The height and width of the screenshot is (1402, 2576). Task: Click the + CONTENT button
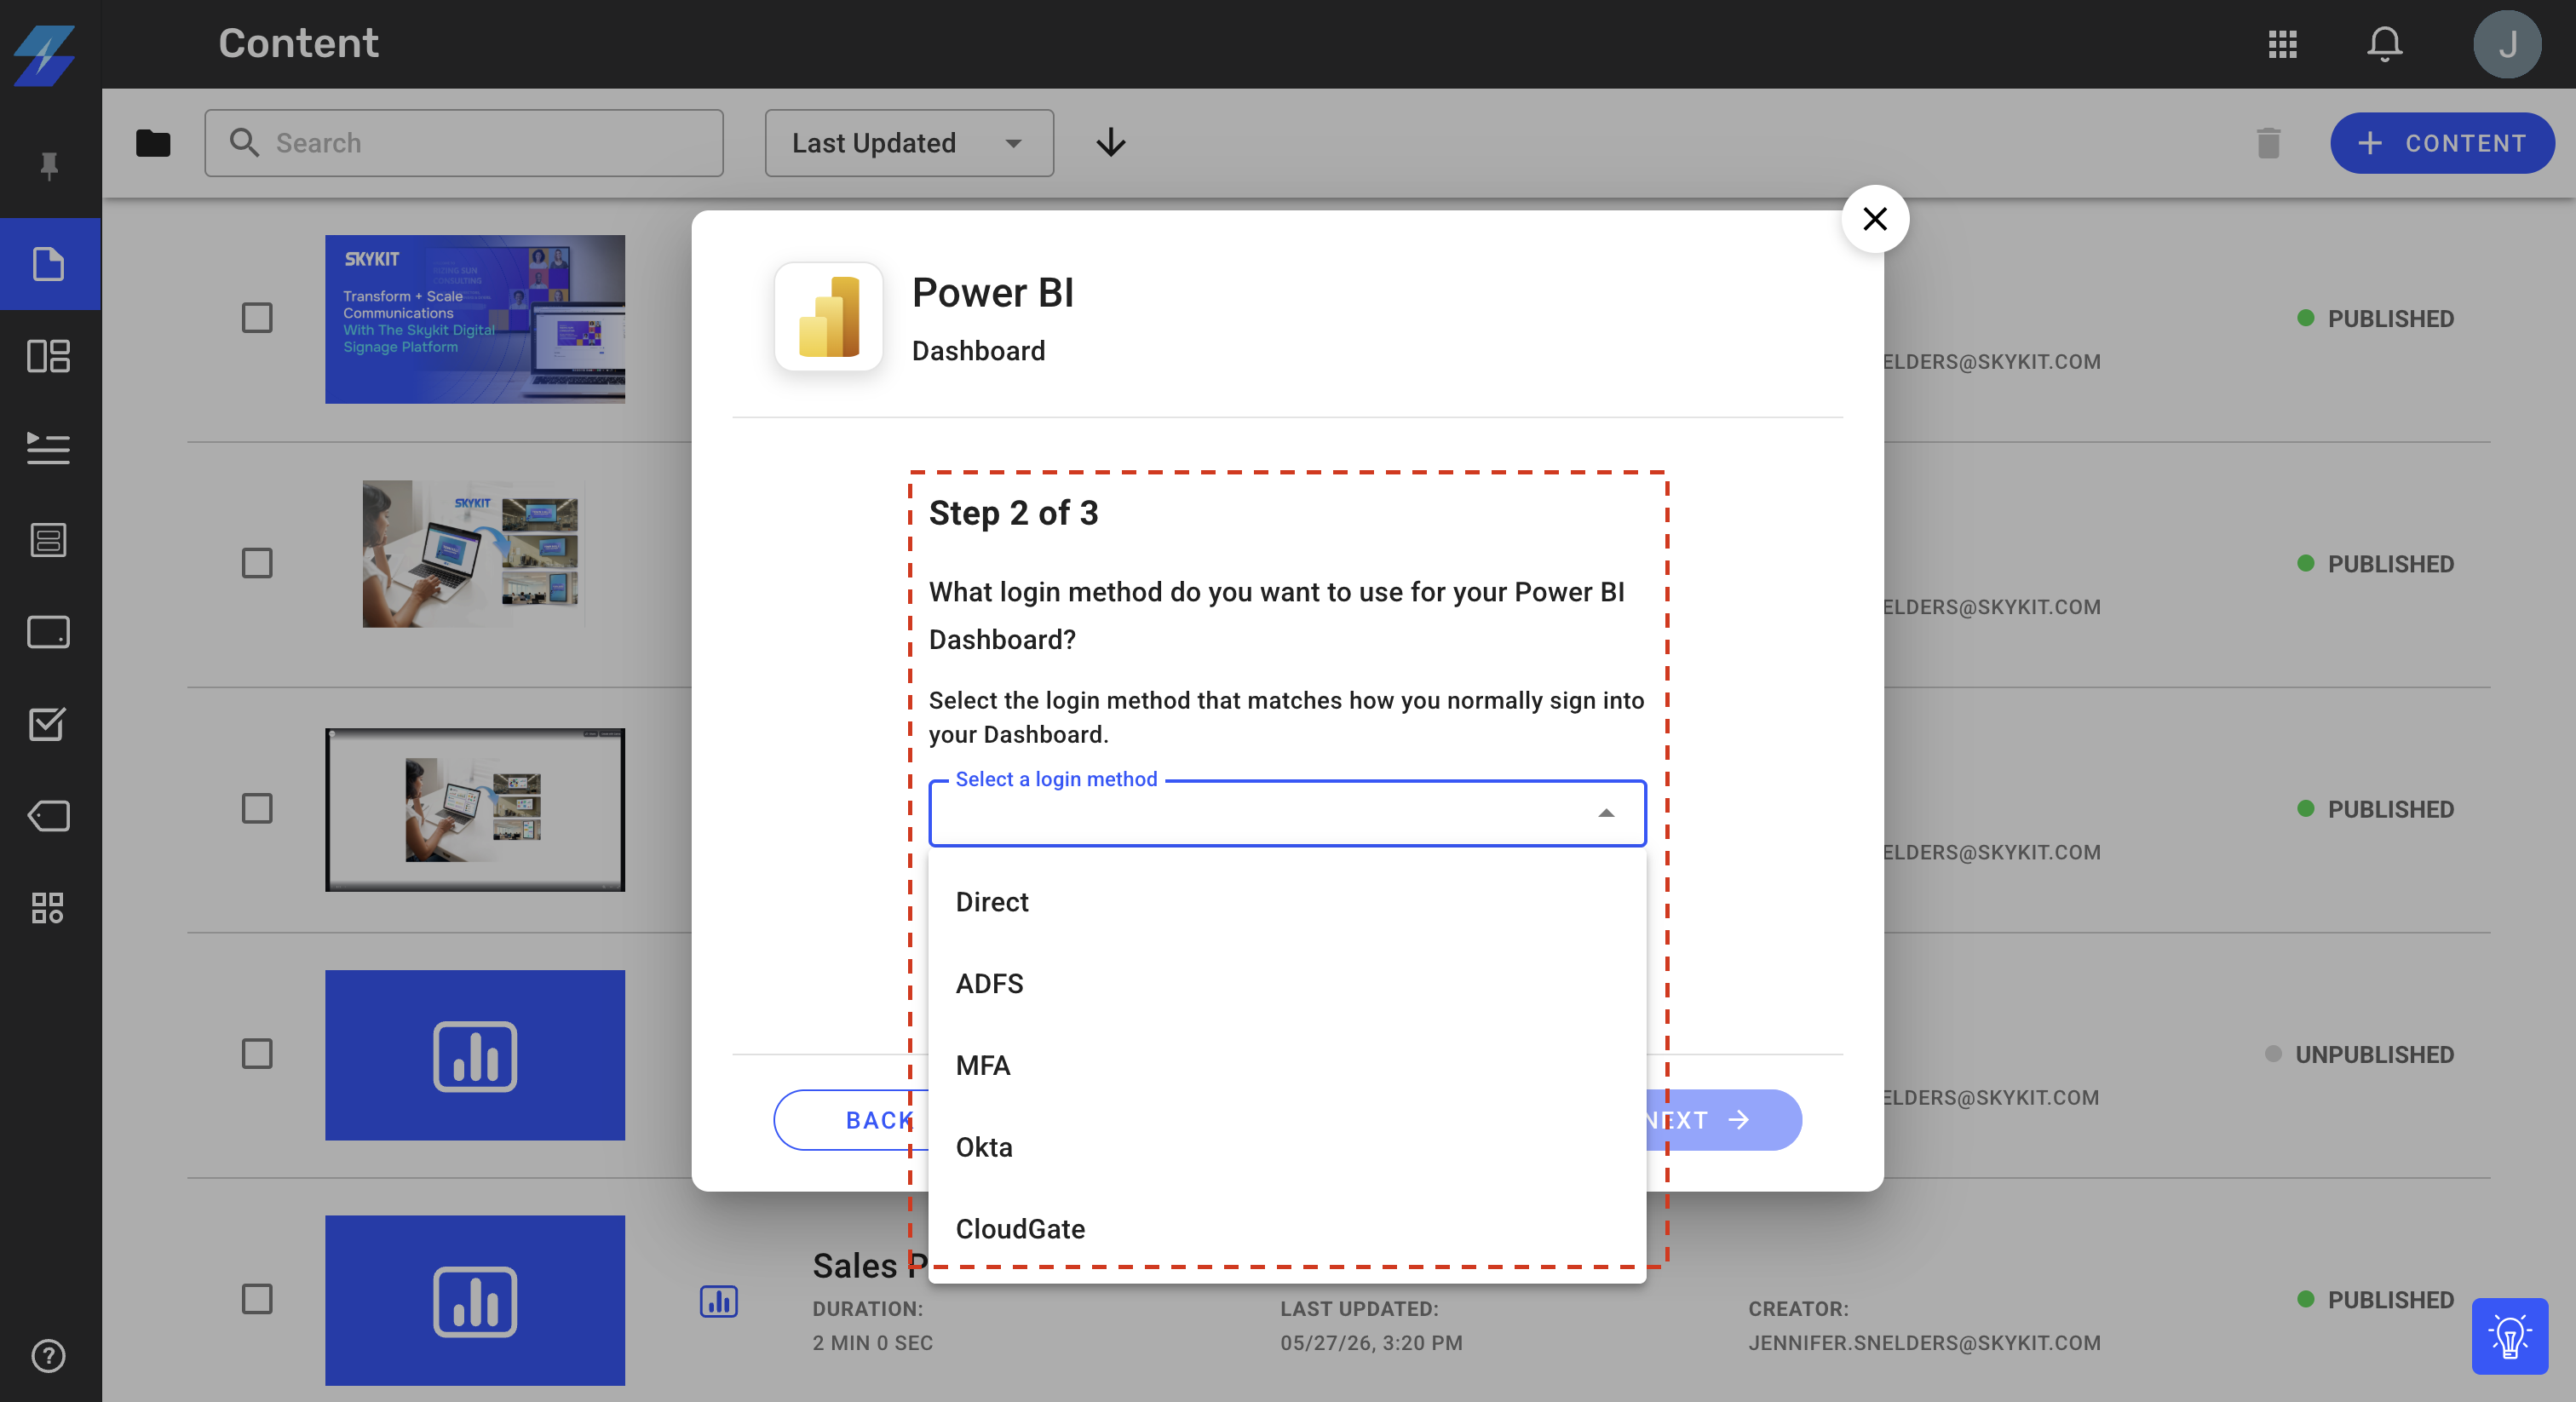click(x=2442, y=143)
